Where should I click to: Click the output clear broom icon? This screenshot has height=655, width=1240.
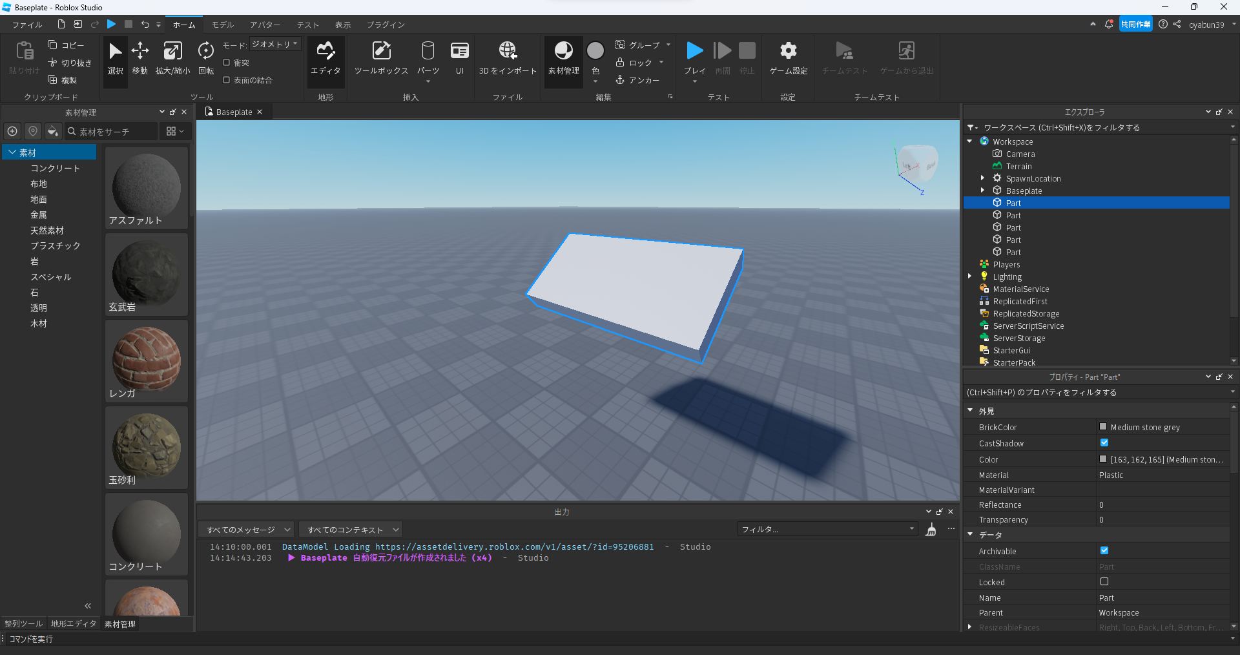point(931,530)
